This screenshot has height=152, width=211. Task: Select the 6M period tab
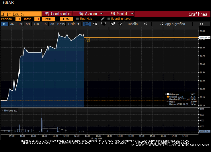(28, 24)
